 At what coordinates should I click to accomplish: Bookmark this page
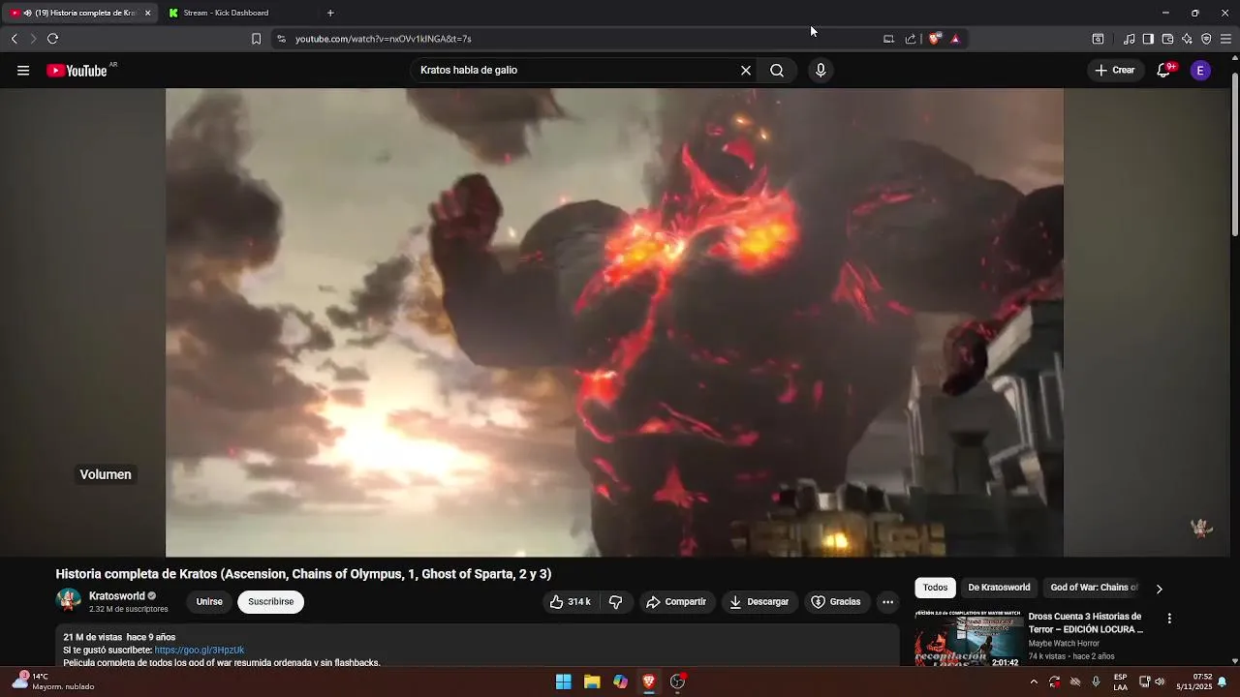[x=256, y=39]
